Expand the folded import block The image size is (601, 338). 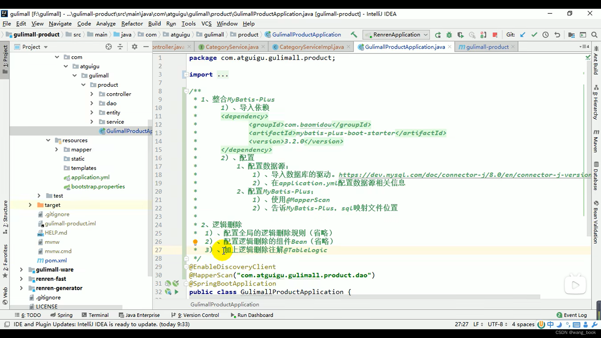click(186, 74)
